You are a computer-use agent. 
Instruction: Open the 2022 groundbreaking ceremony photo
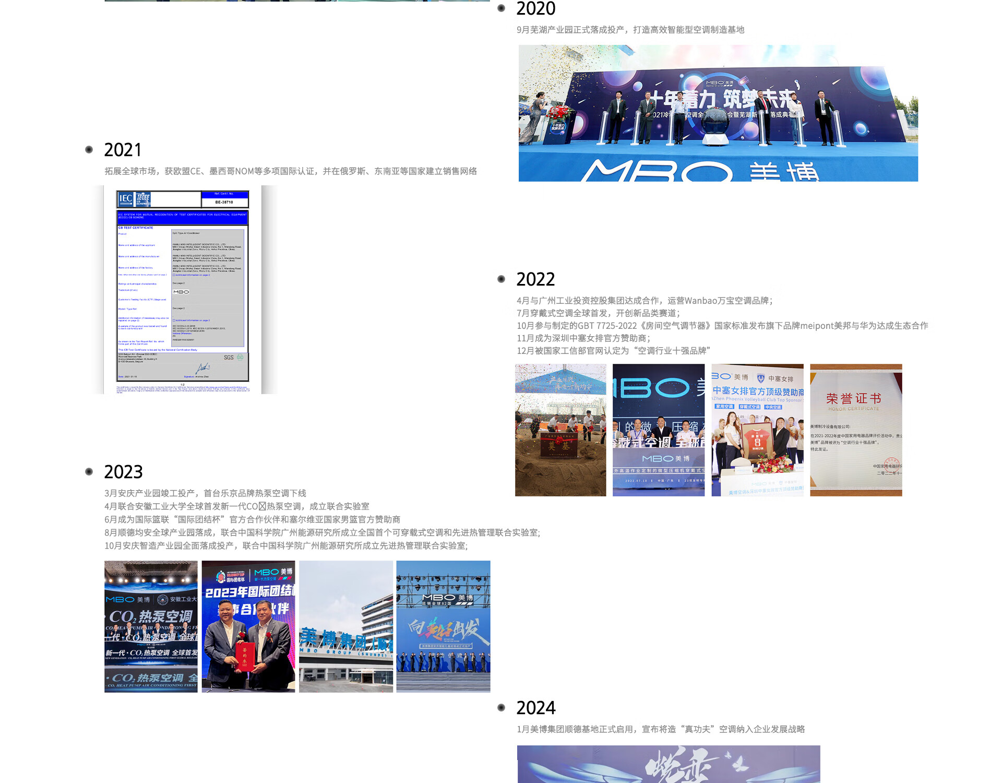click(x=560, y=430)
